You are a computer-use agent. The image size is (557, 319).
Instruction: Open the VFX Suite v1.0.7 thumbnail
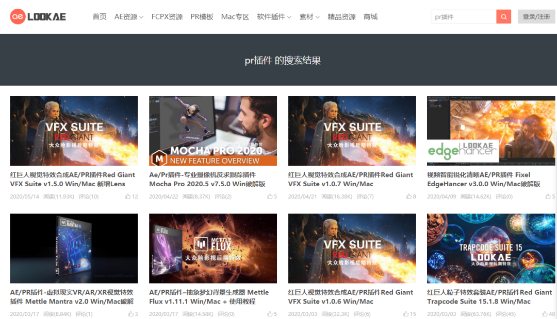pos(352,131)
